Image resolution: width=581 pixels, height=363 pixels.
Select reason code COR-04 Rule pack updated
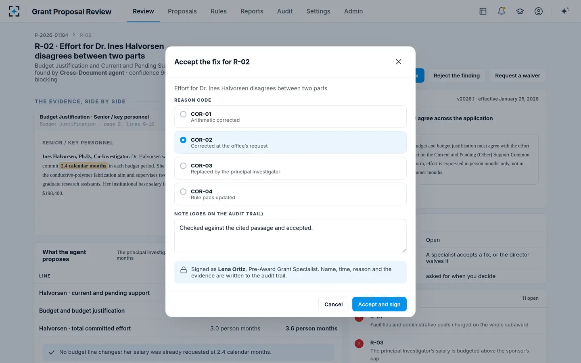click(290, 194)
